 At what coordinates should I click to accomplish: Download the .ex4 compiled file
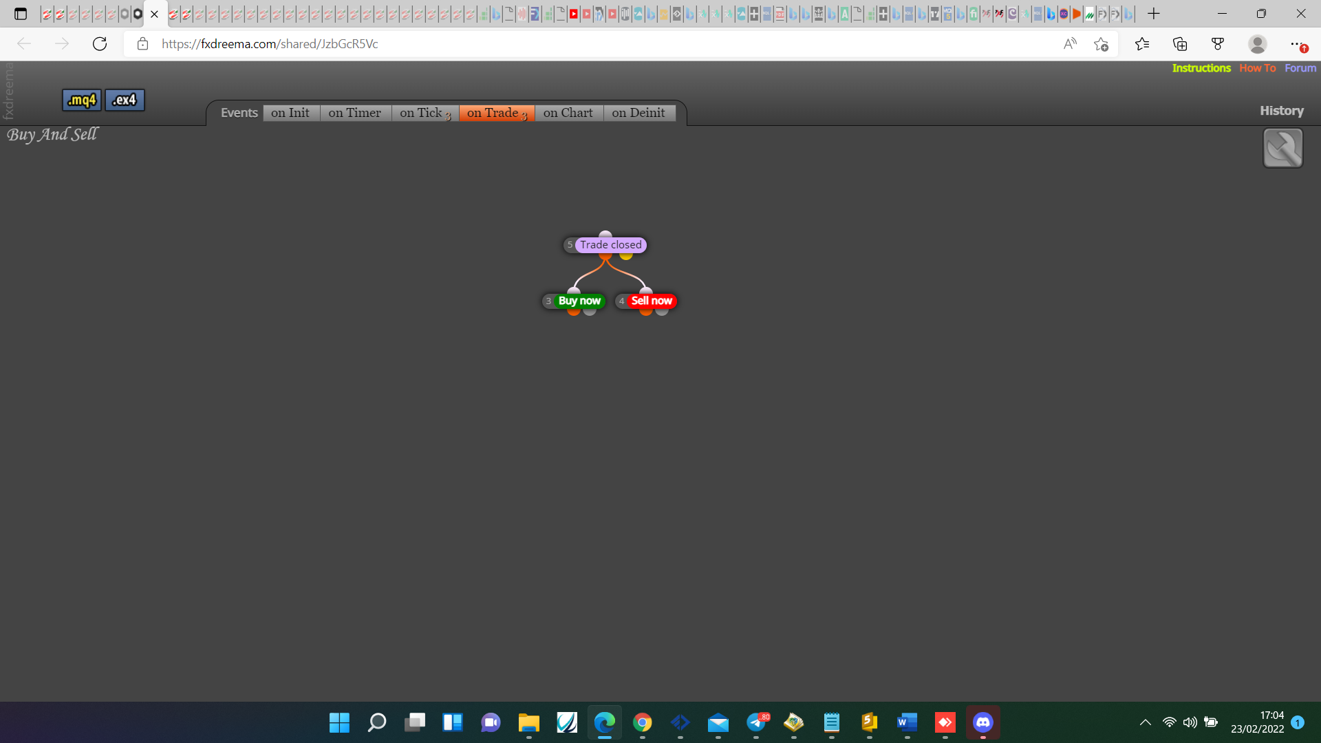tap(125, 100)
